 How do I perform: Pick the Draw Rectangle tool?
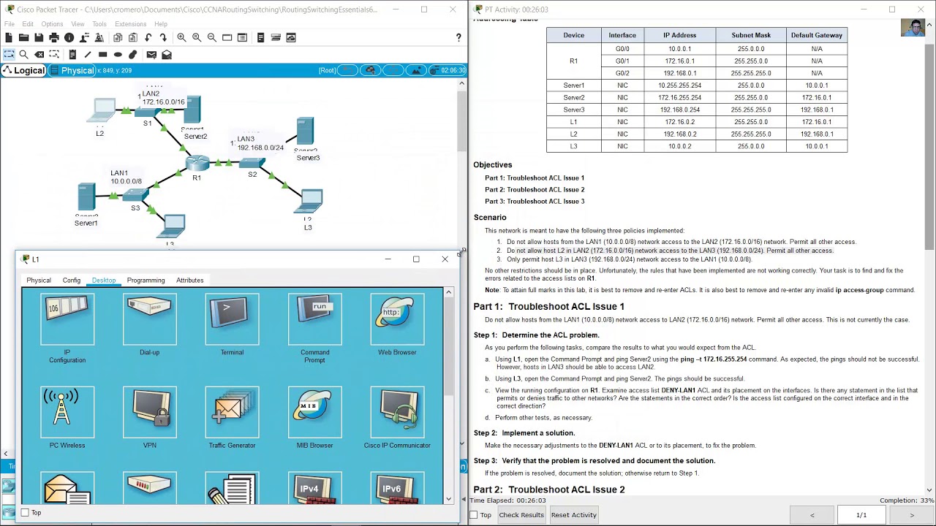coord(102,54)
